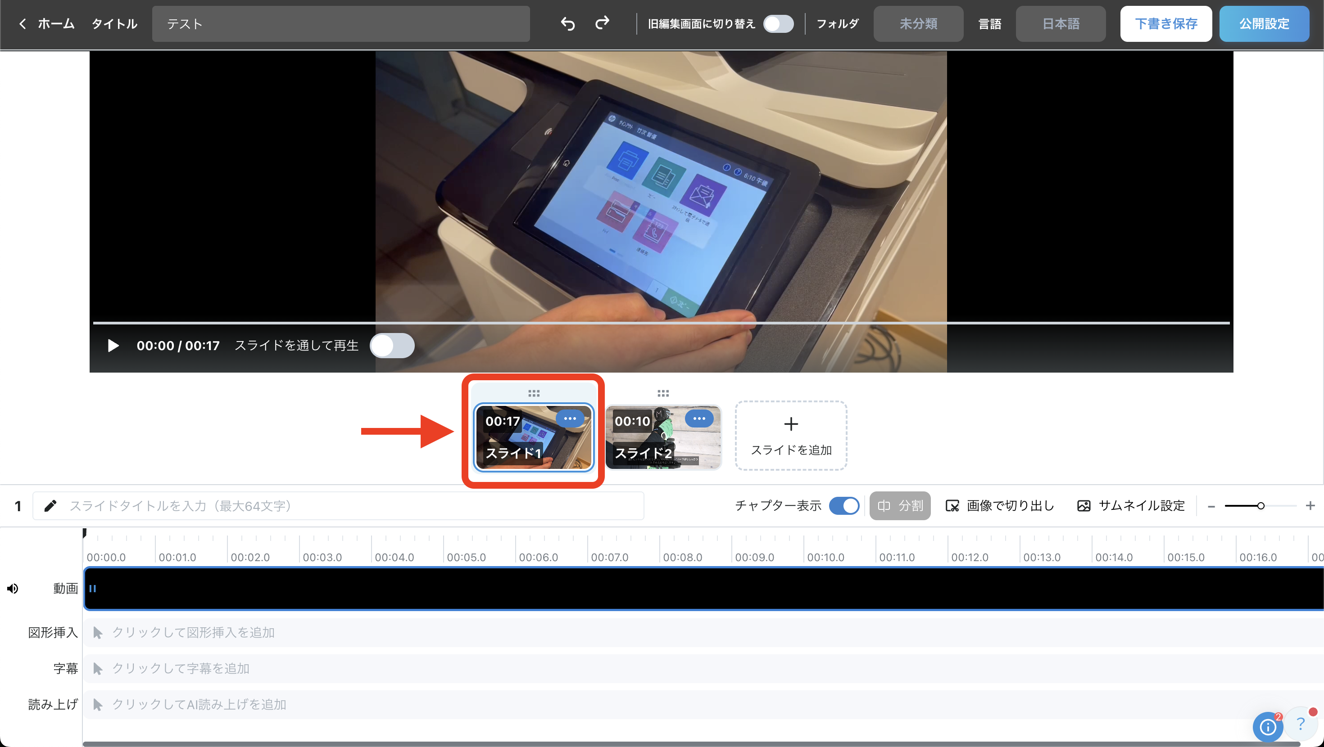Open the help question mark icon

pyautogui.click(x=1301, y=724)
